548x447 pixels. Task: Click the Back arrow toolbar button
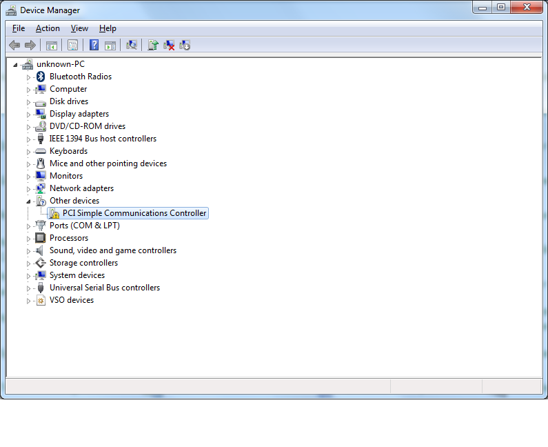pos(14,45)
